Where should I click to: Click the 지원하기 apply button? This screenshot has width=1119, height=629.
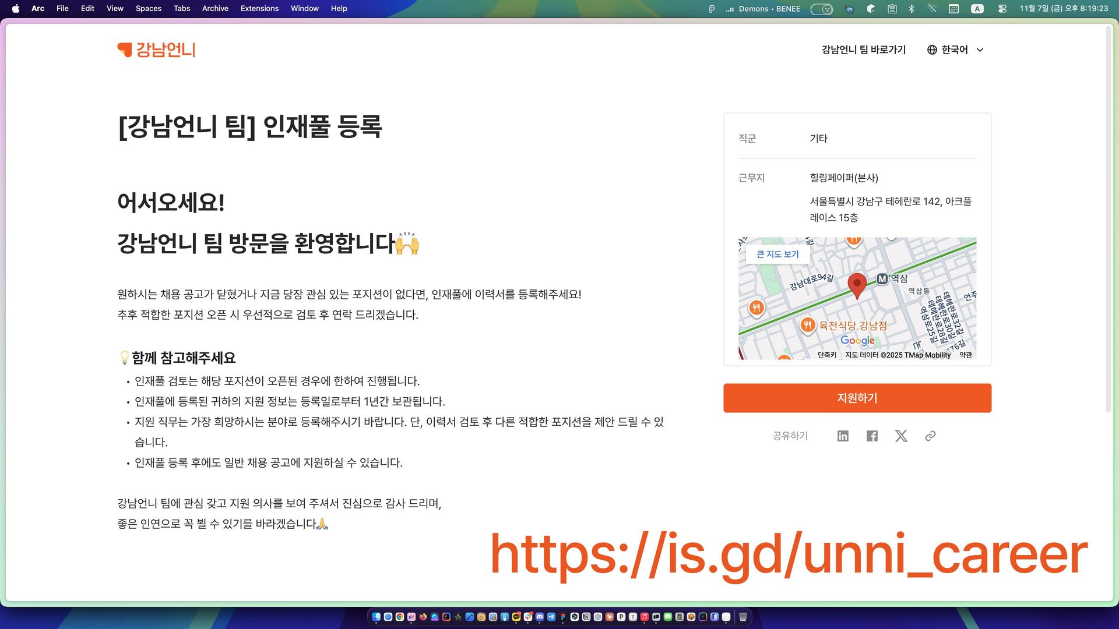tap(857, 398)
